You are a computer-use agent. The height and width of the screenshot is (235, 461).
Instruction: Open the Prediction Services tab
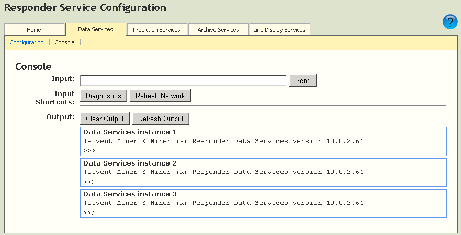156,30
